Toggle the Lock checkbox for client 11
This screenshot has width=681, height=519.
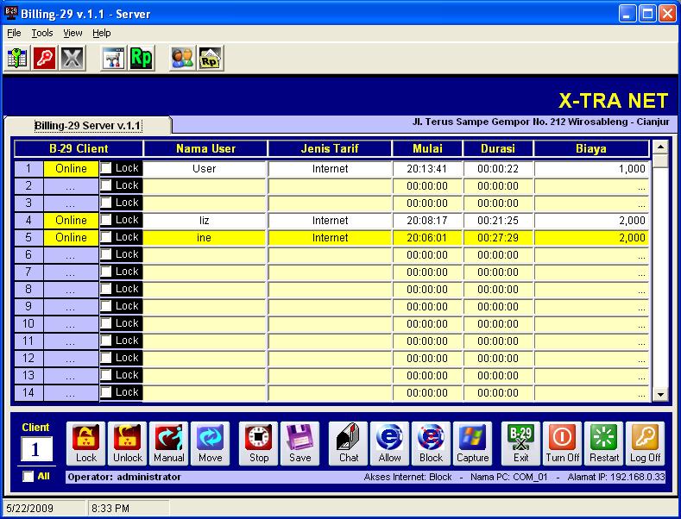click(x=106, y=341)
